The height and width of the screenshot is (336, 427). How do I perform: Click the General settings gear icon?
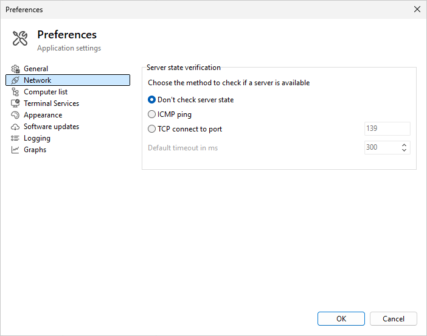(x=15, y=69)
